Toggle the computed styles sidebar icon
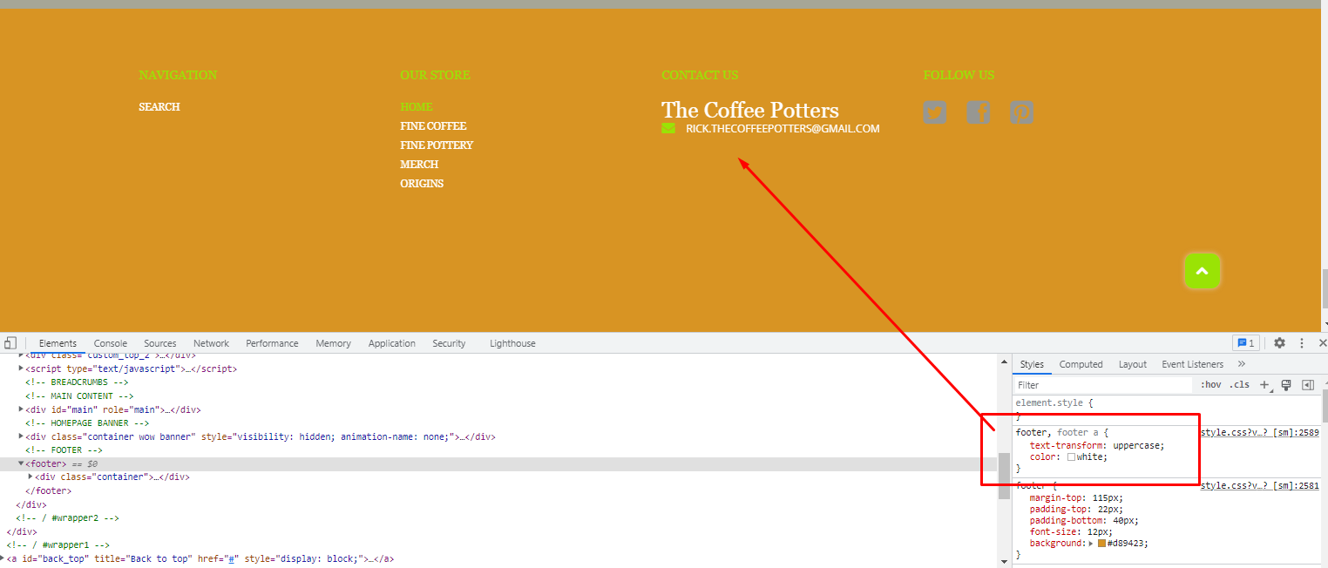1328x568 pixels. tap(1308, 385)
